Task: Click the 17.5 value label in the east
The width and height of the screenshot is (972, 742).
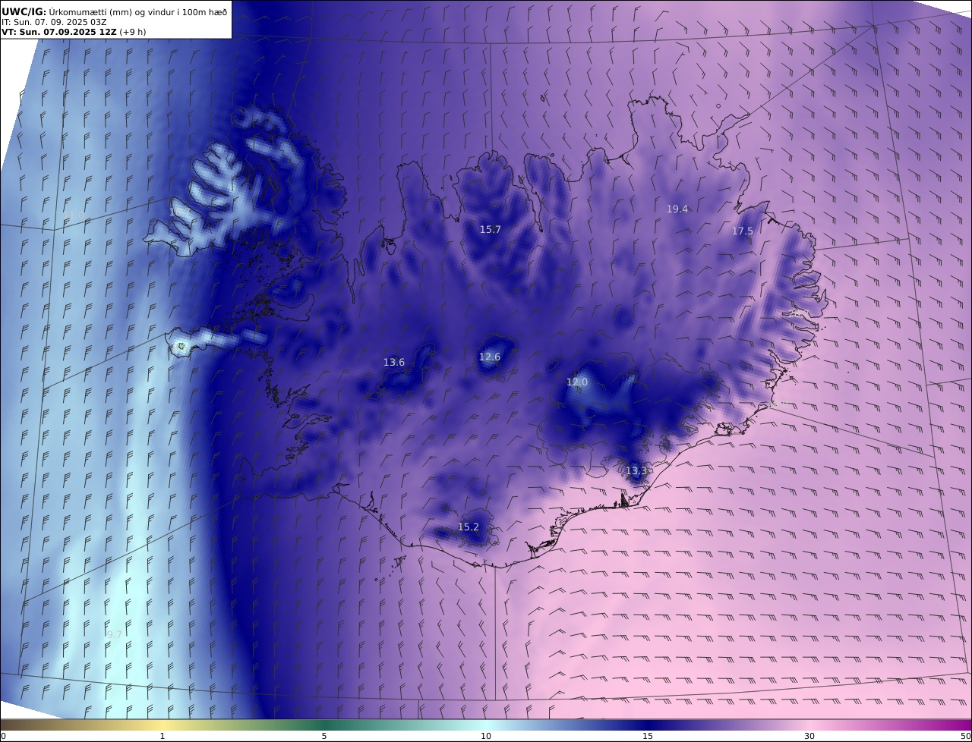Action: pyautogui.click(x=743, y=231)
